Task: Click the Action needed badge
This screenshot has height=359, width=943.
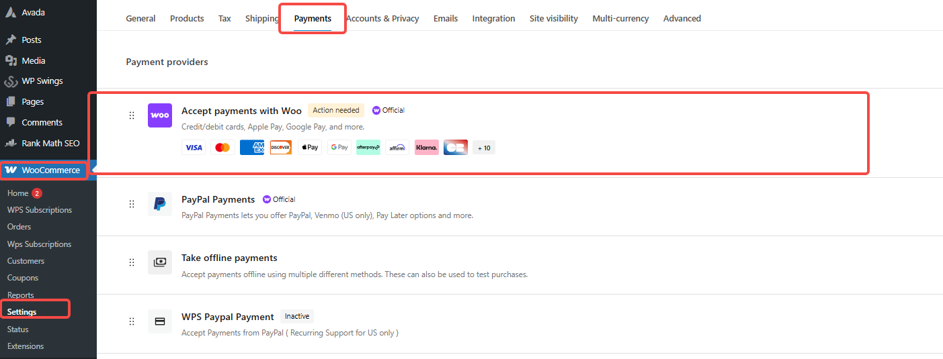Action: click(336, 110)
